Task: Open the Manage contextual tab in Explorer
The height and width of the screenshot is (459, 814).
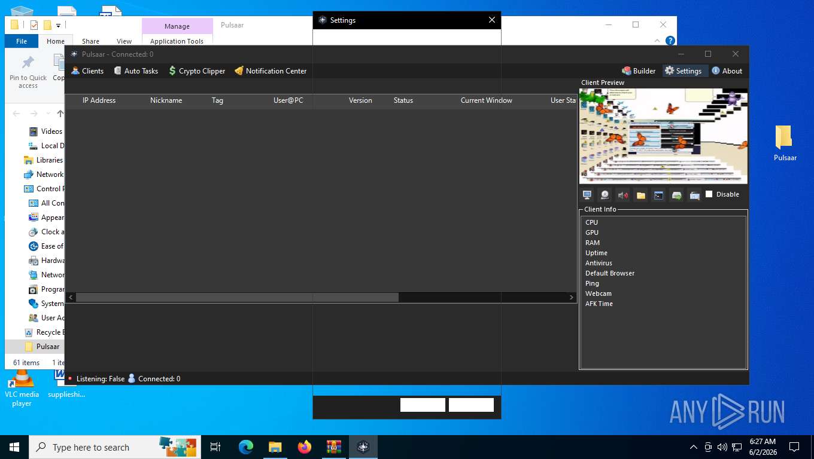Action: [x=177, y=26]
